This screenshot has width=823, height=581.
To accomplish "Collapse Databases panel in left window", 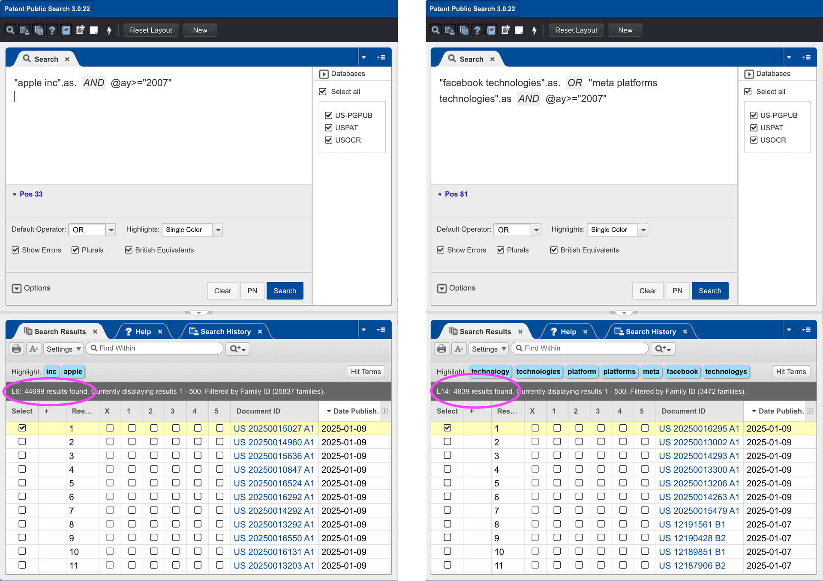I will click(x=324, y=74).
